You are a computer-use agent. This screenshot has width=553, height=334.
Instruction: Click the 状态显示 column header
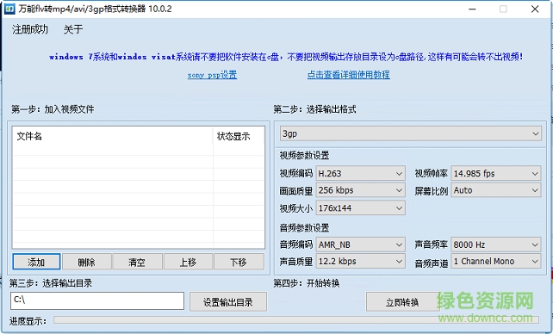(x=239, y=136)
